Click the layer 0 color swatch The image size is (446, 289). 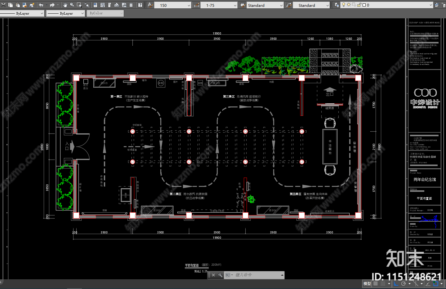(364, 5)
